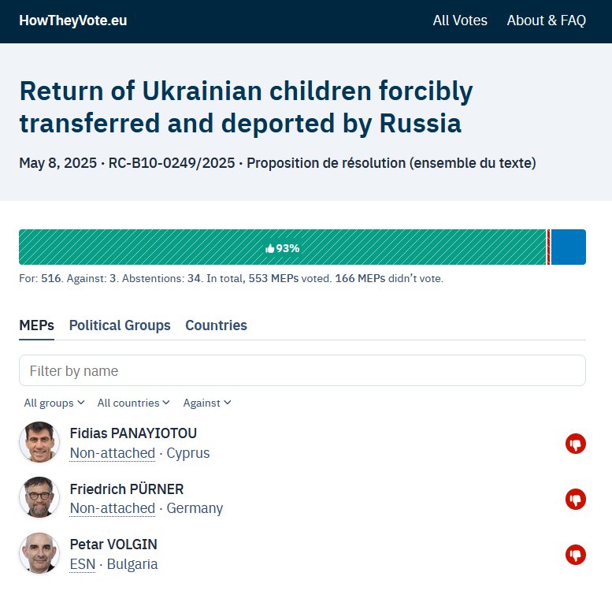Click Friedrich Pürner's profile photo
The image size is (612, 591).
tap(39, 498)
